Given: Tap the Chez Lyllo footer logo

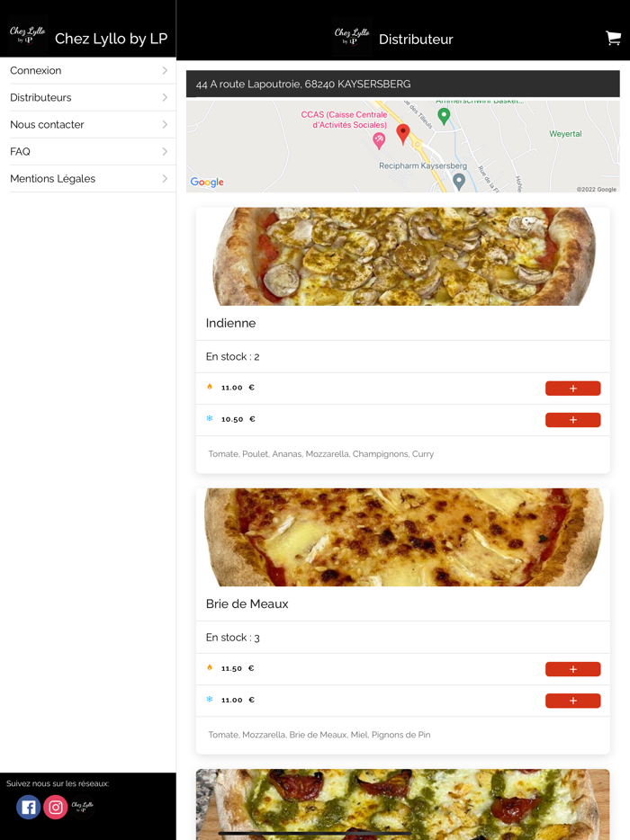Looking at the screenshot, I should click(82, 807).
